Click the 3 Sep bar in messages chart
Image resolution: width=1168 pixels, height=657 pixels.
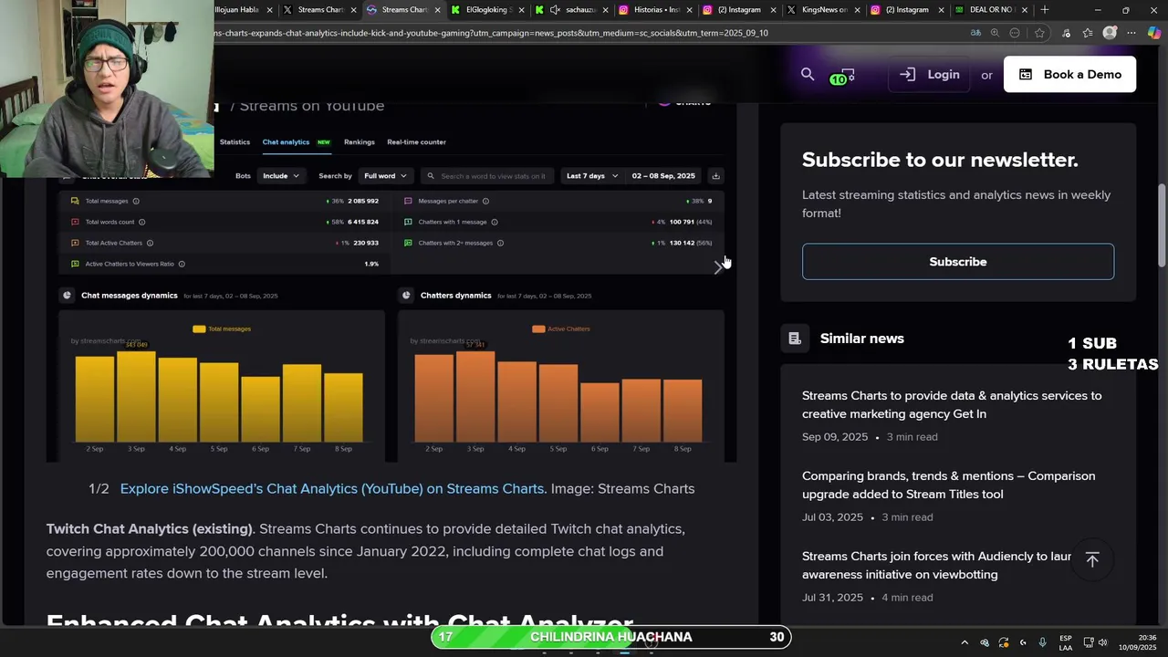pyautogui.click(x=136, y=396)
